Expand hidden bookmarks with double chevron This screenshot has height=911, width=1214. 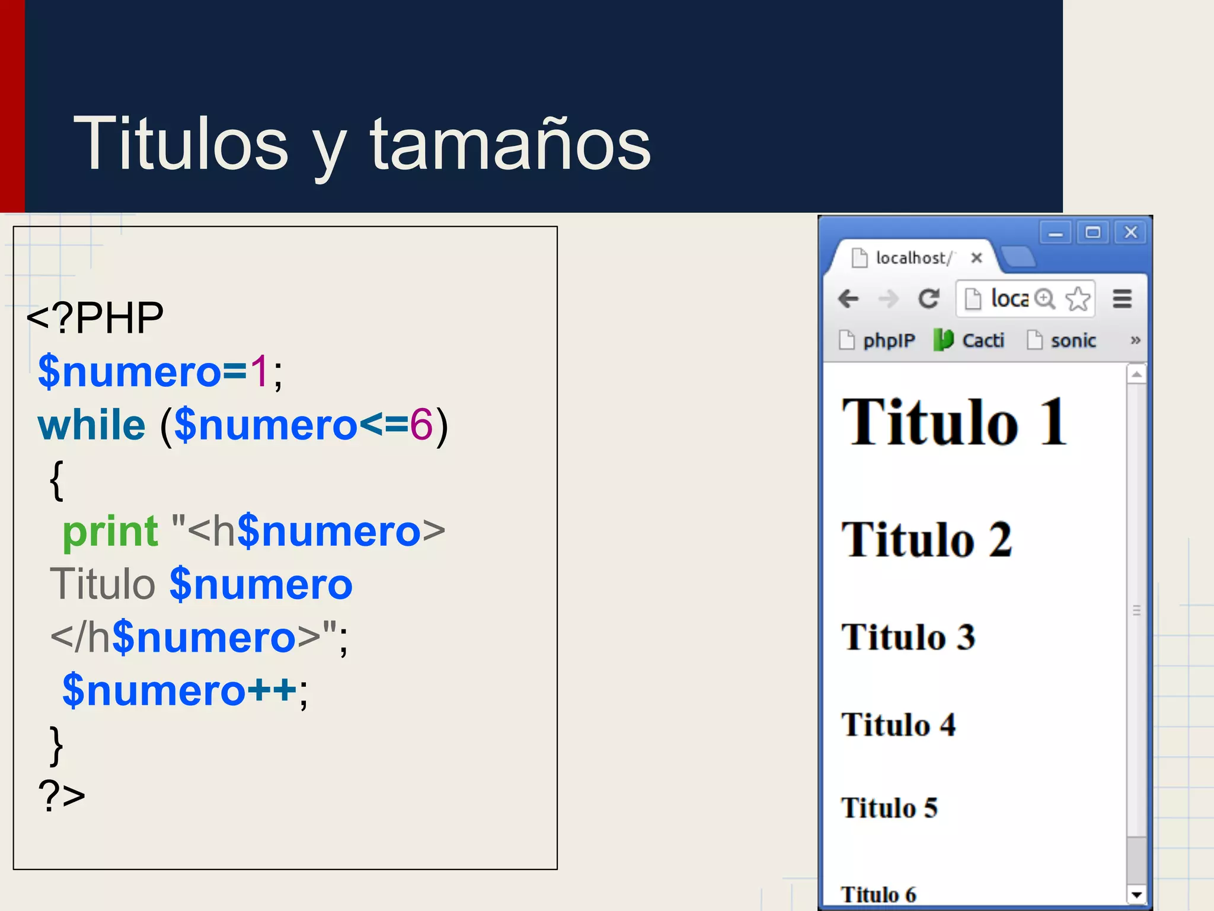click(x=1135, y=340)
